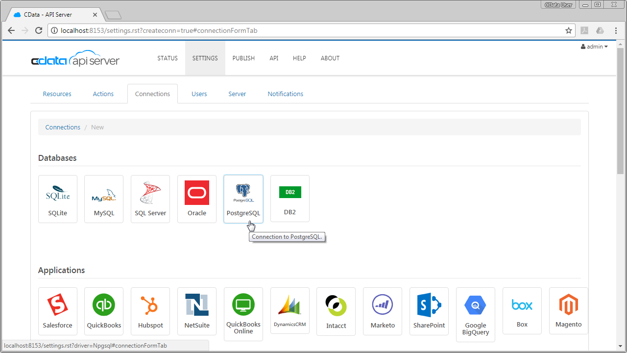Open a new browser tab
Viewport: 627px width, 353px height.
click(113, 15)
